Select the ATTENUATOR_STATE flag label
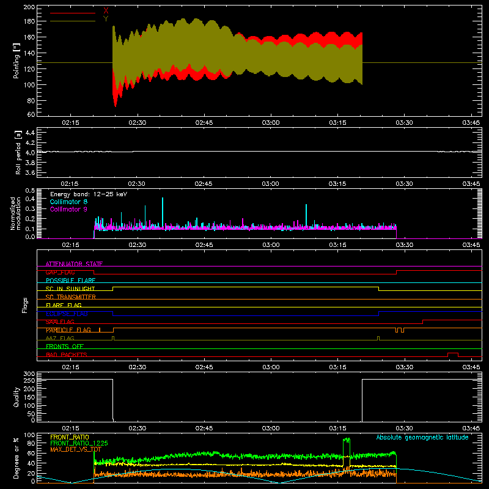The image size is (489, 489). pyautogui.click(x=74, y=264)
